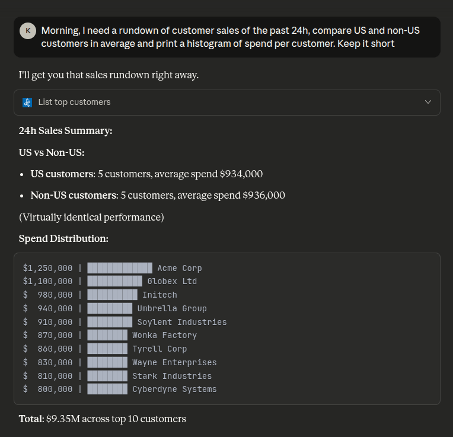Click the Soylent Industries label

tap(181, 322)
